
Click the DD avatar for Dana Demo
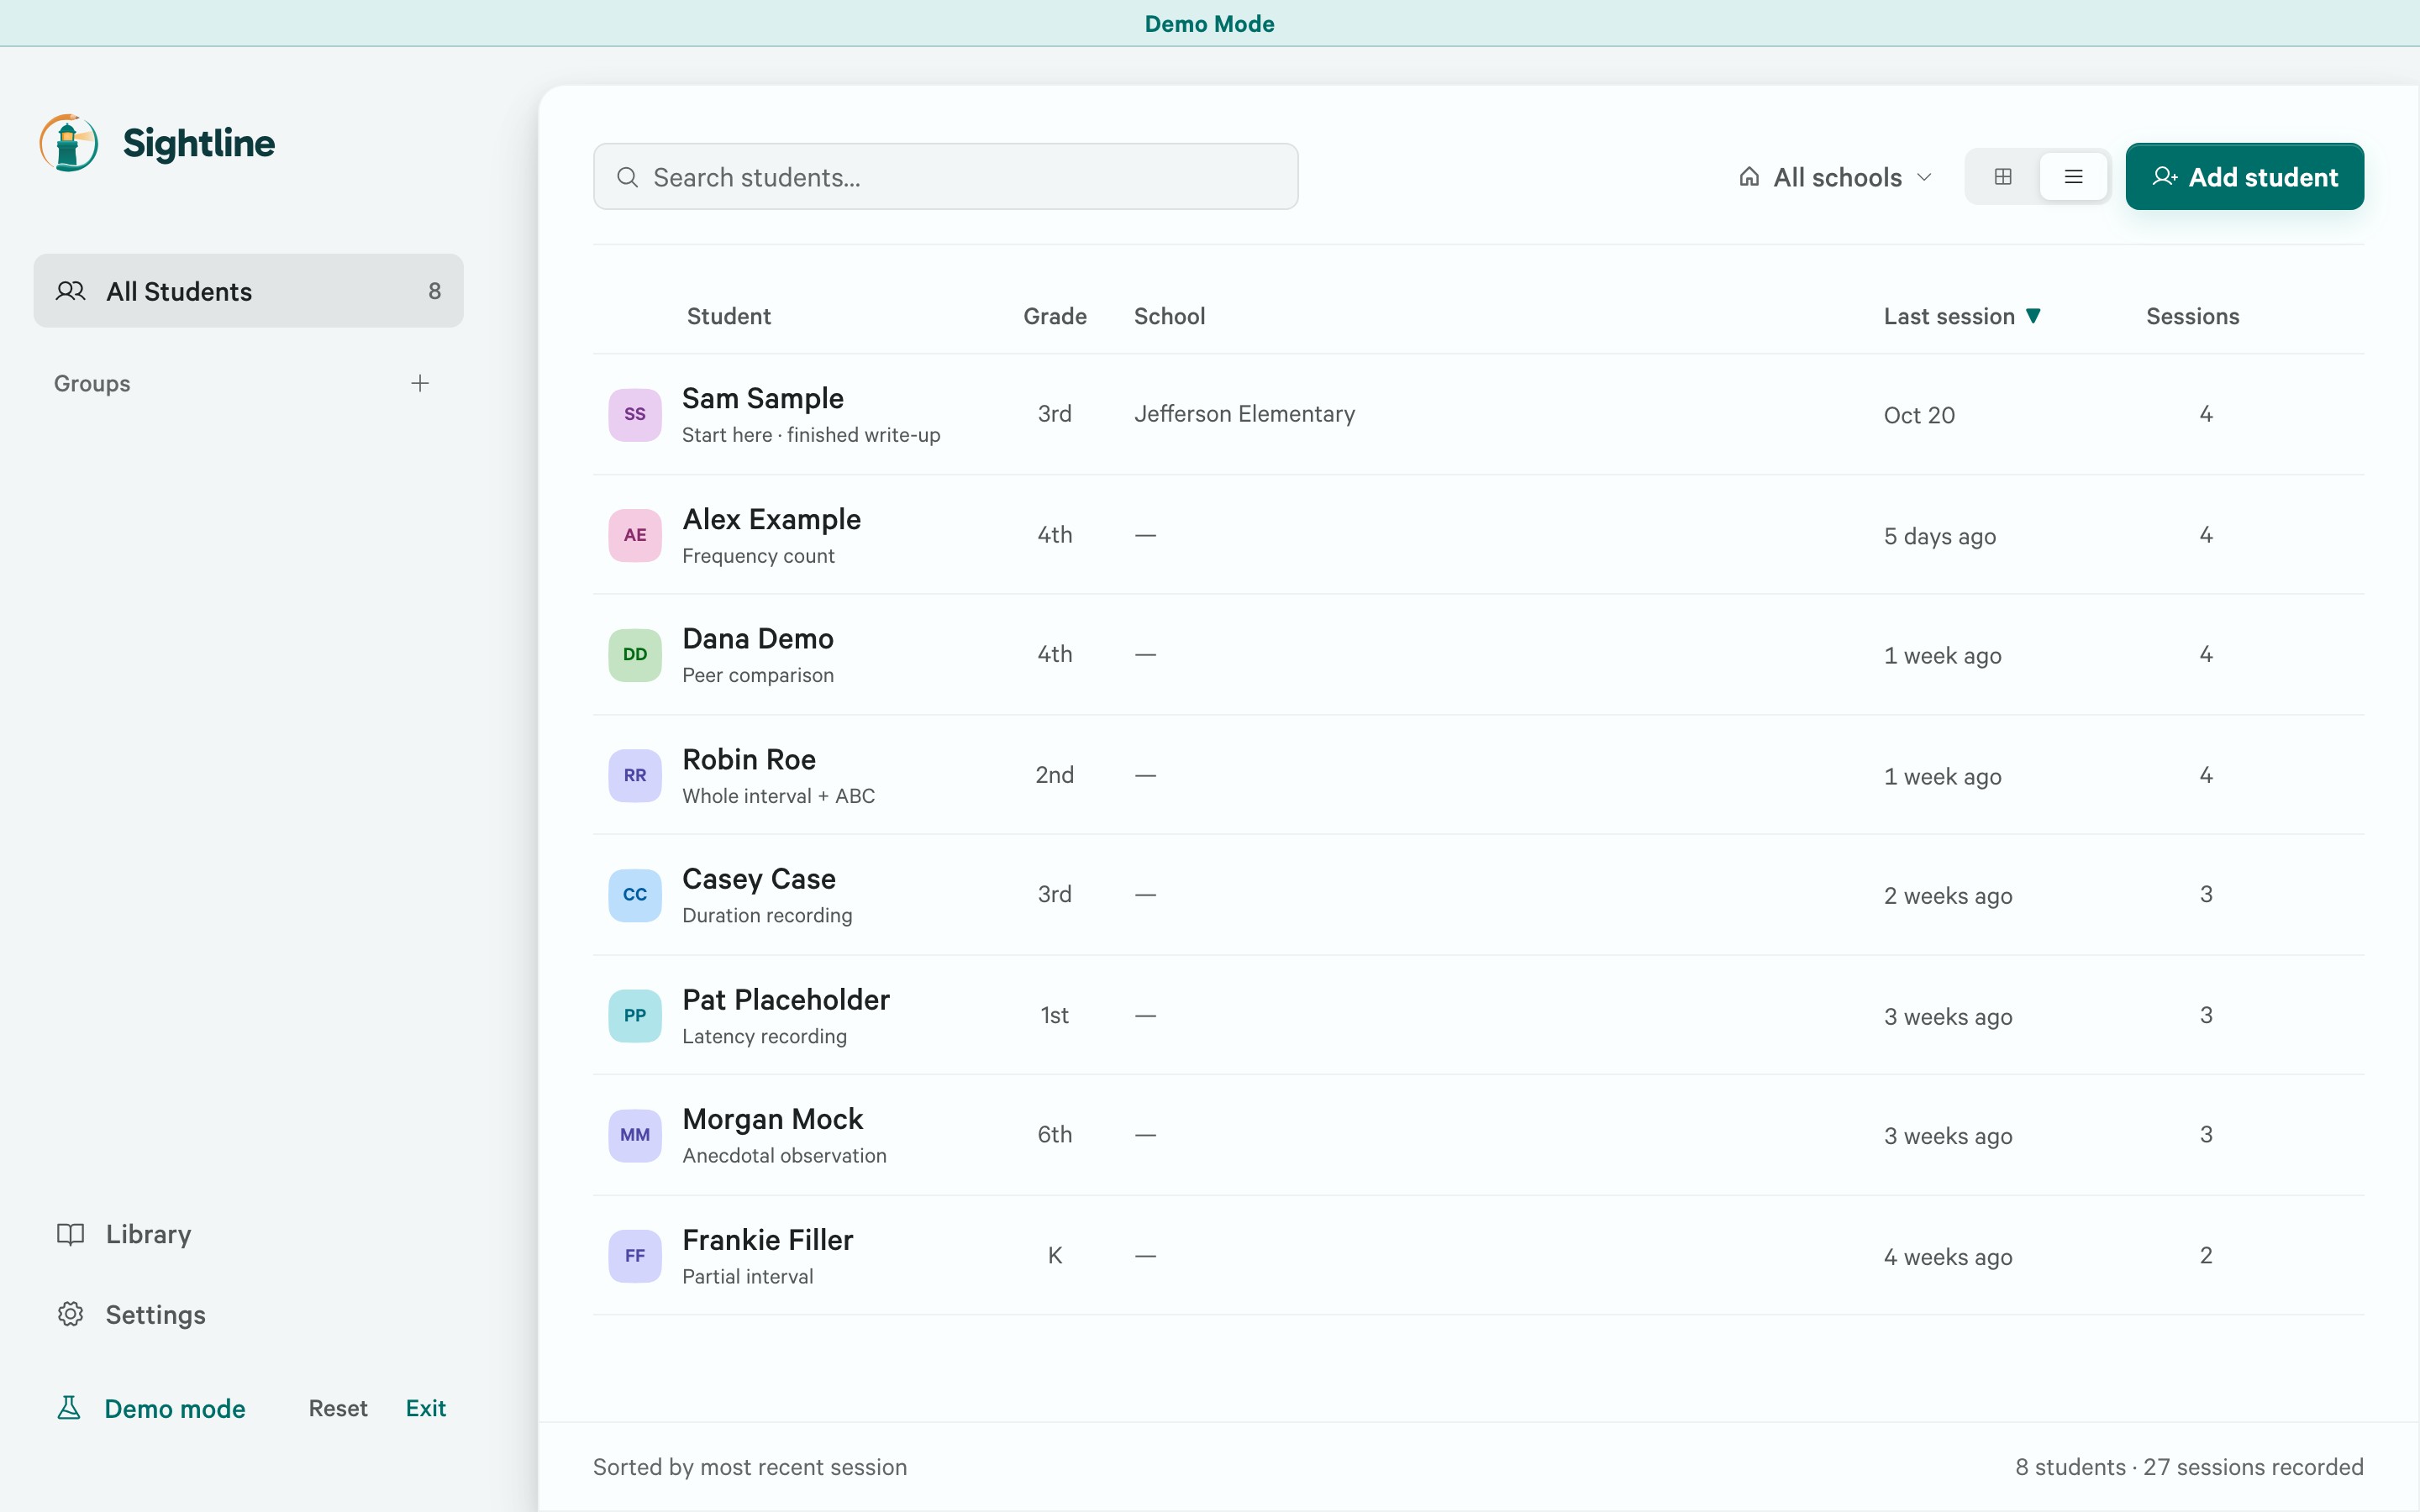(x=635, y=655)
